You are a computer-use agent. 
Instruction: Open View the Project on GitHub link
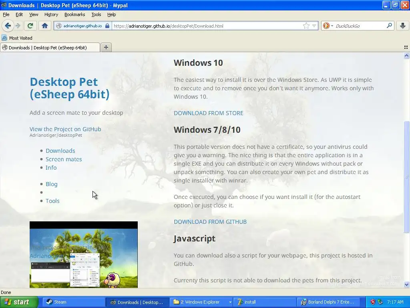pyautogui.click(x=65, y=129)
